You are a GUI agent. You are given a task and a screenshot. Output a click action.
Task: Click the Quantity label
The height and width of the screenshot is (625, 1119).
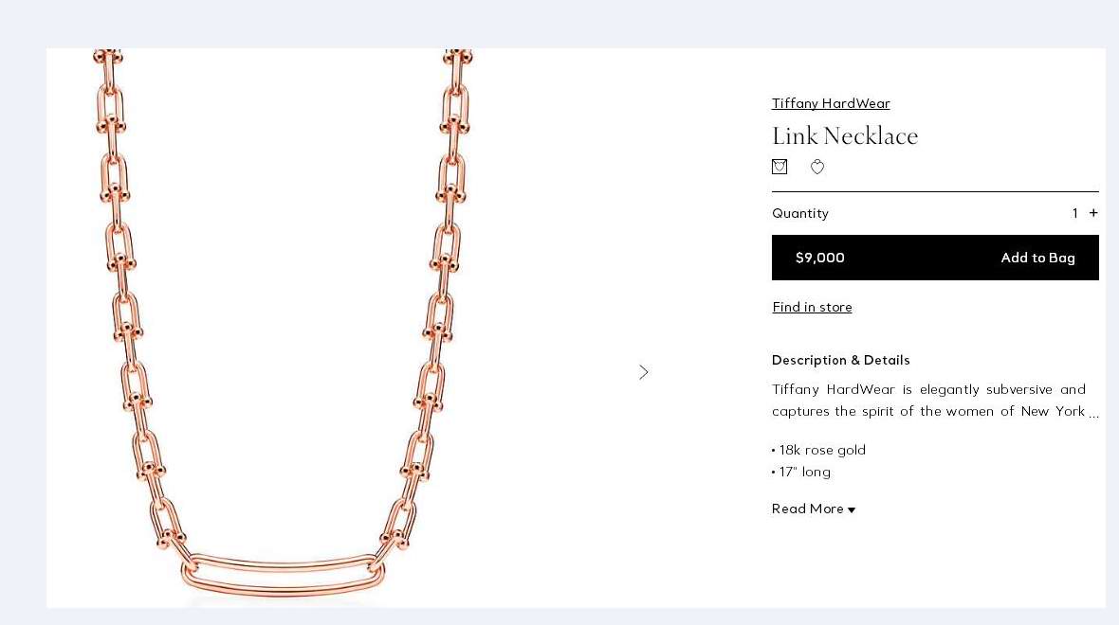[x=800, y=213]
